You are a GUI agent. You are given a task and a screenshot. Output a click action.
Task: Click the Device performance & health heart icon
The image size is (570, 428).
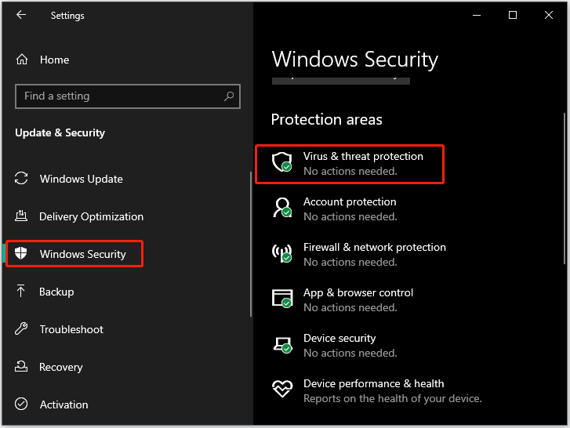[x=281, y=390]
